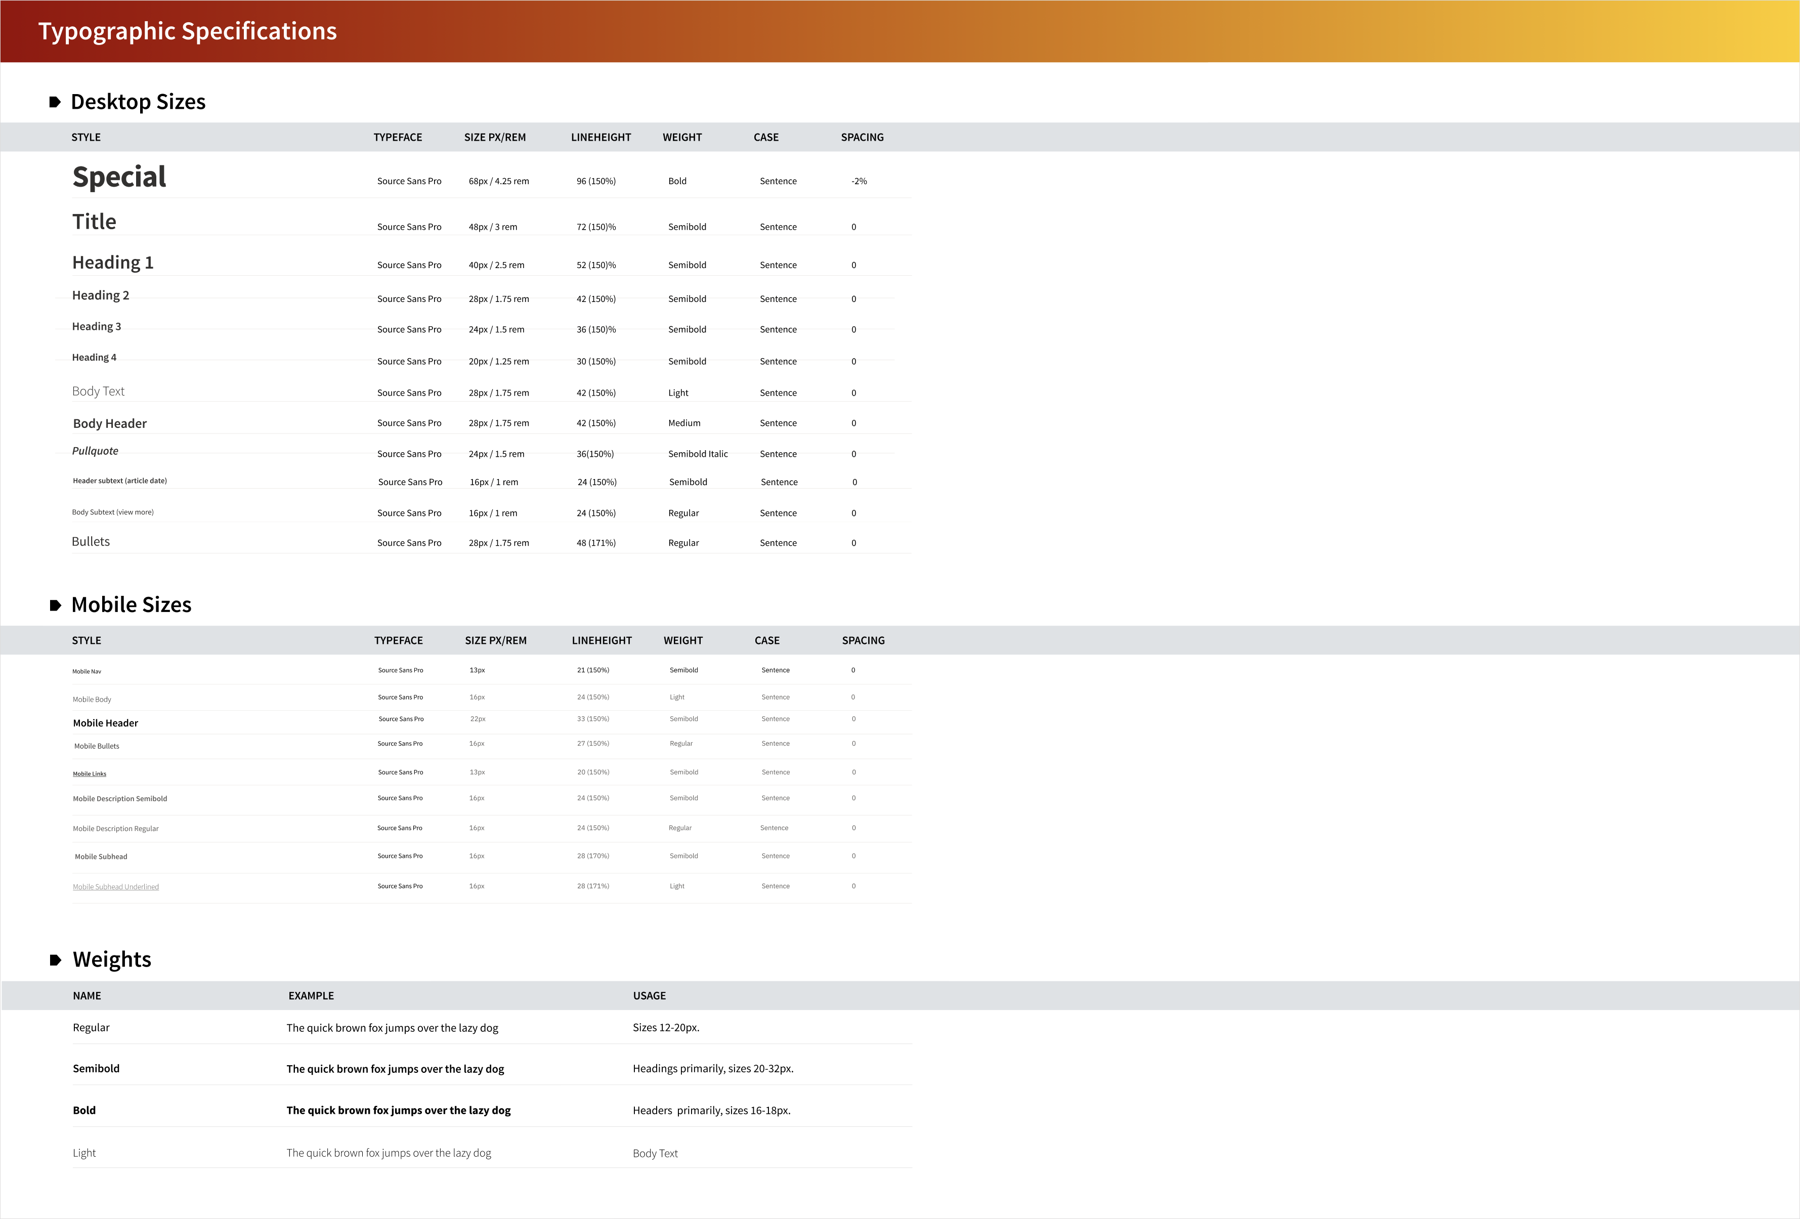The image size is (1800, 1219).
Task: Select the Special style sample
Action: click(x=119, y=178)
